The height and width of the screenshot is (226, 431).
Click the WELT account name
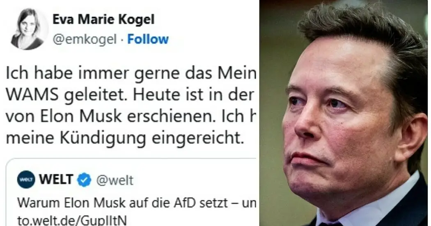56,180
